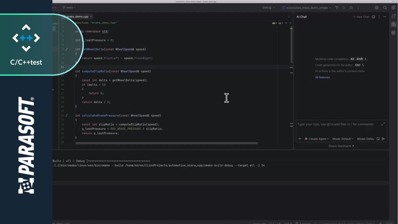This screenshot has width=398, height=224.
Task: Open the AI assistant swirl icon in the top bar
Action: click(377, 8)
